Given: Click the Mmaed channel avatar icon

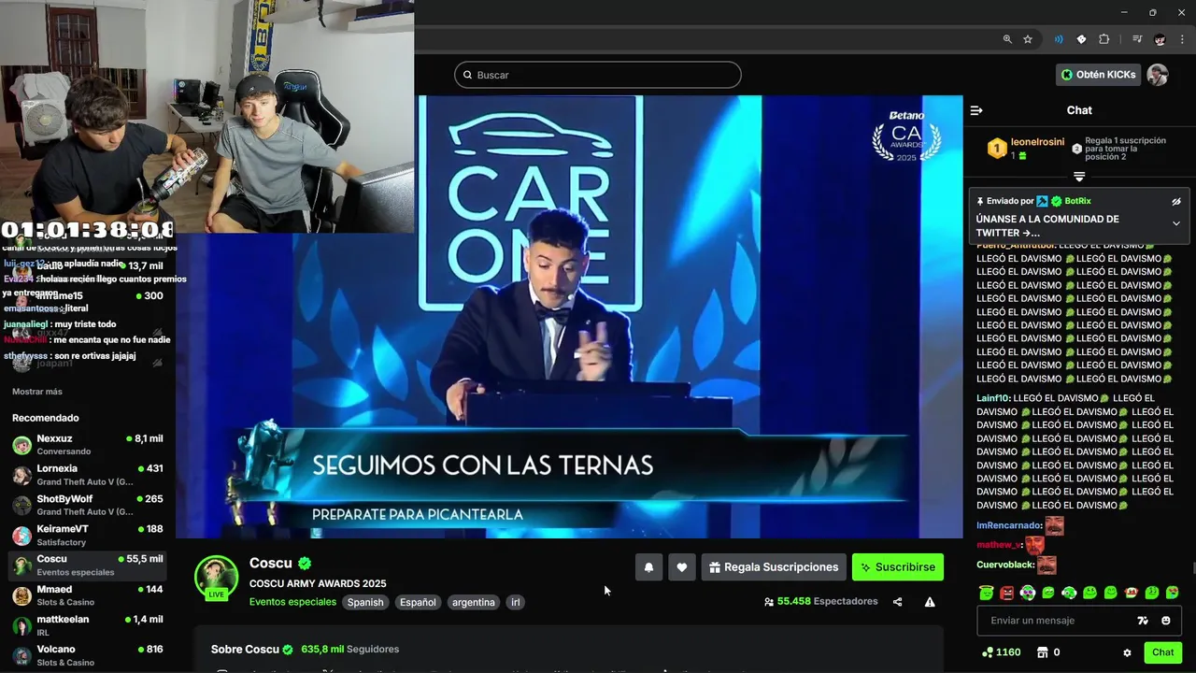Looking at the screenshot, I should (21, 595).
